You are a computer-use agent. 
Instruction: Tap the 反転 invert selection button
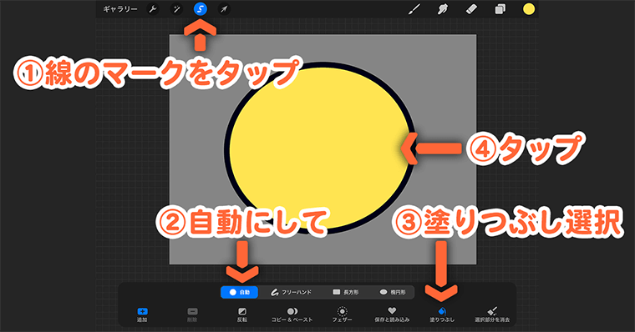[241, 315]
